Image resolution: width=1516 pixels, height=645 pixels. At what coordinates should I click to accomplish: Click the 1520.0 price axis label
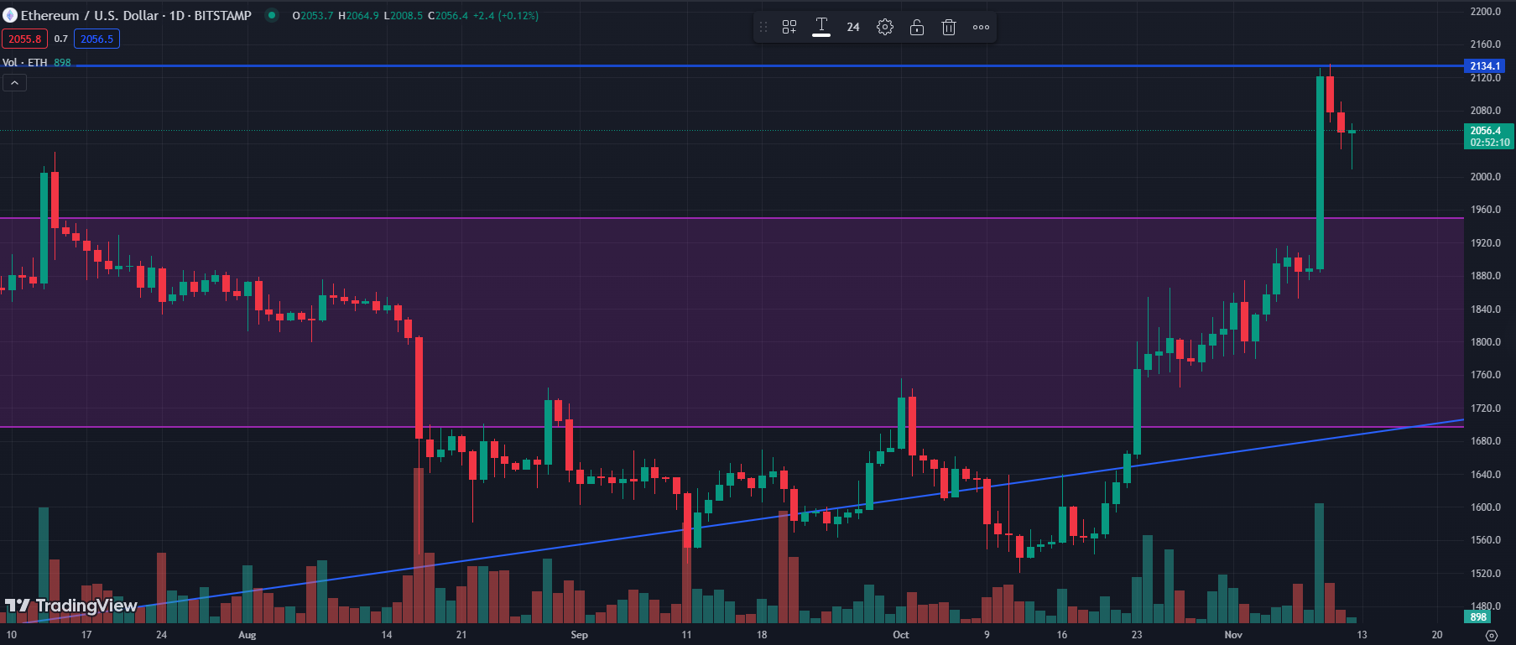pos(1486,574)
